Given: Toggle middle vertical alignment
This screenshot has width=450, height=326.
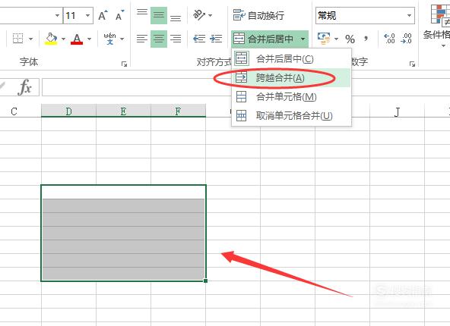Looking at the screenshot, I should (159, 15).
